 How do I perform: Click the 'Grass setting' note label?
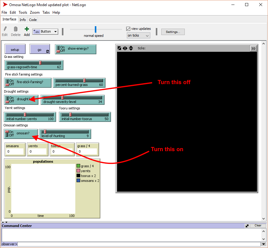pyautogui.click(x=14, y=57)
